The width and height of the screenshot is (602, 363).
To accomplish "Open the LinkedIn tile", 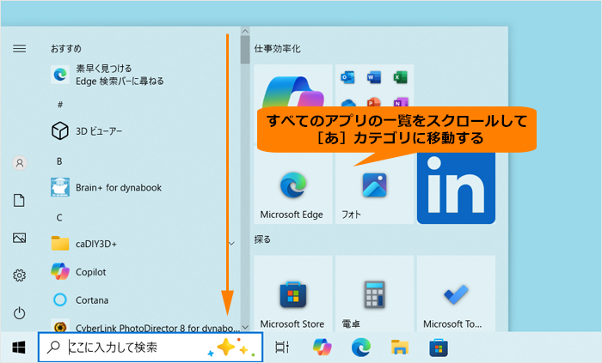I will [x=456, y=188].
